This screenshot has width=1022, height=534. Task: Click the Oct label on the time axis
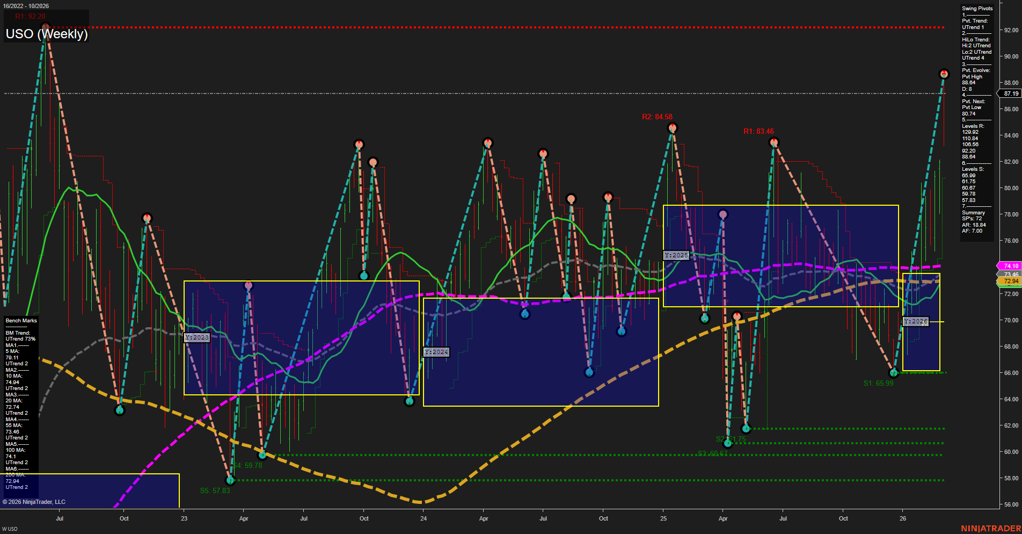[124, 518]
